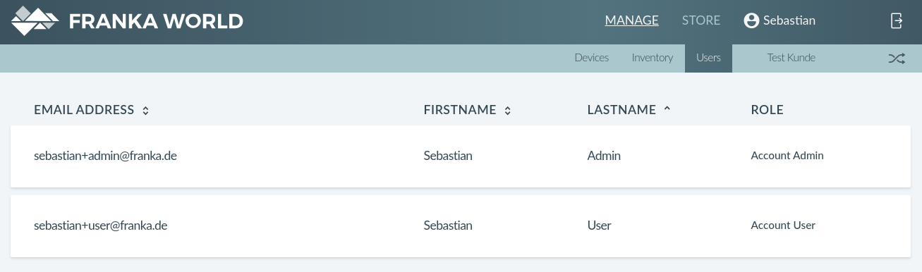Sort by firstname arrows icon
This screenshot has width=922, height=272.
point(507,111)
